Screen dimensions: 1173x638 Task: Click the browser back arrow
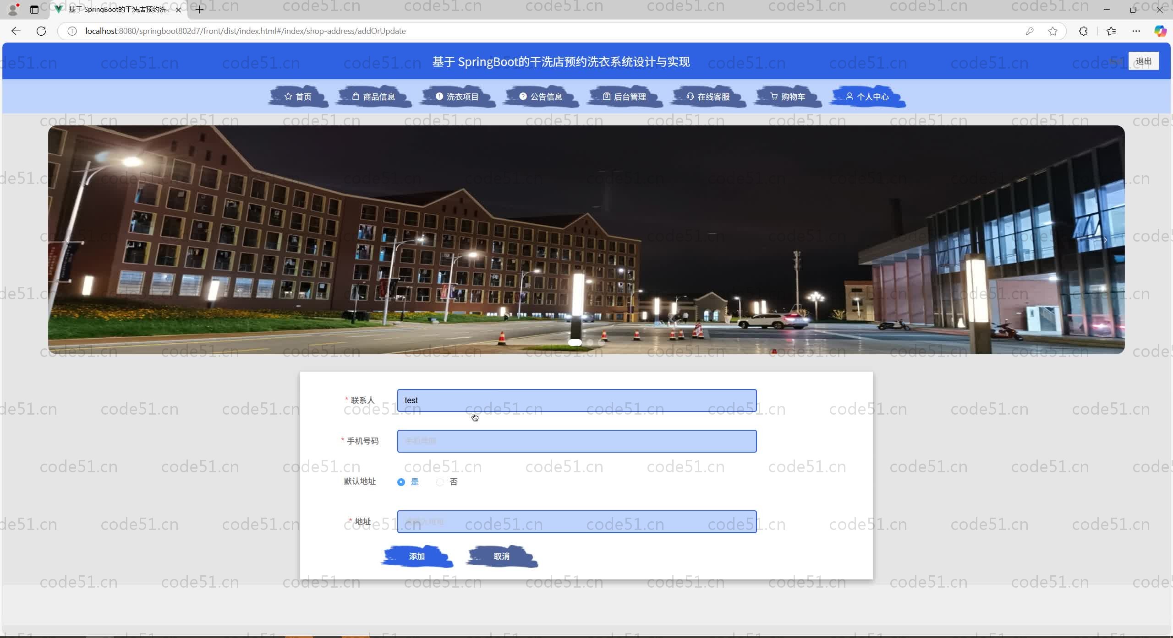click(x=16, y=31)
